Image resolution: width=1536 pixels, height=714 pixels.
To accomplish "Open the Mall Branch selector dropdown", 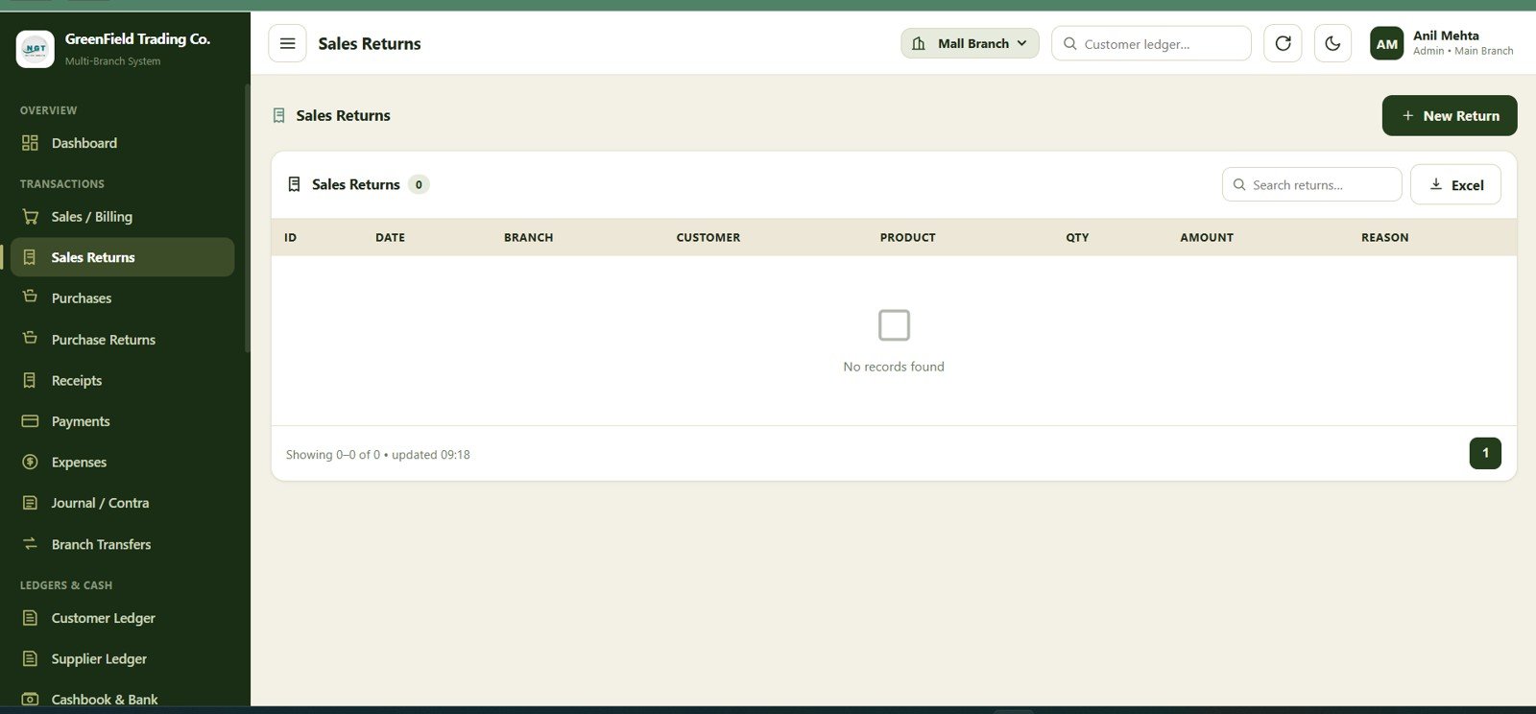I will point(970,43).
